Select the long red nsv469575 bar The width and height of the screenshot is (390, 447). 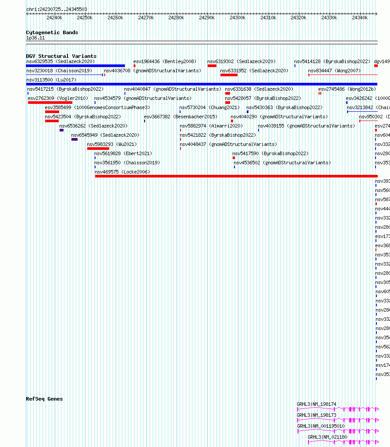pyautogui.click(x=236, y=176)
